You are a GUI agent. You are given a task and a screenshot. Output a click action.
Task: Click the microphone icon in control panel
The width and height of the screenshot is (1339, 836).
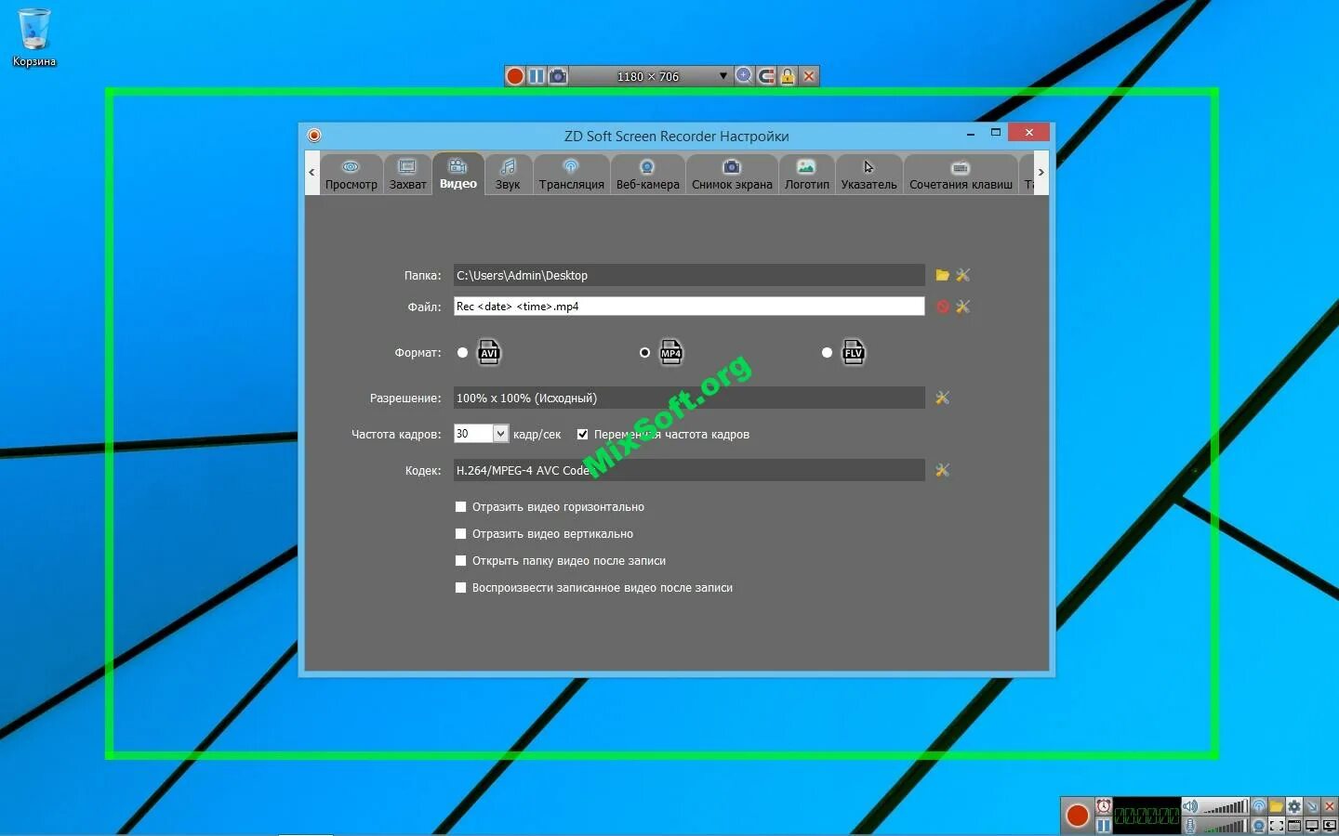pyautogui.click(x=1190, y=826)
